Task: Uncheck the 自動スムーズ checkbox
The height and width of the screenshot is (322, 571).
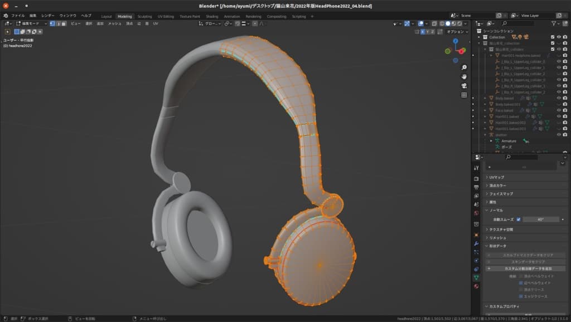Action: coord(518,219)
